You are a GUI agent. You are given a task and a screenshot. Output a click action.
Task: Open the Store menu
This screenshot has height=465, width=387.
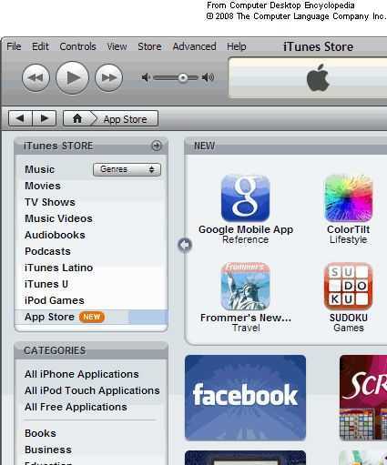click(x=149, y=46)
